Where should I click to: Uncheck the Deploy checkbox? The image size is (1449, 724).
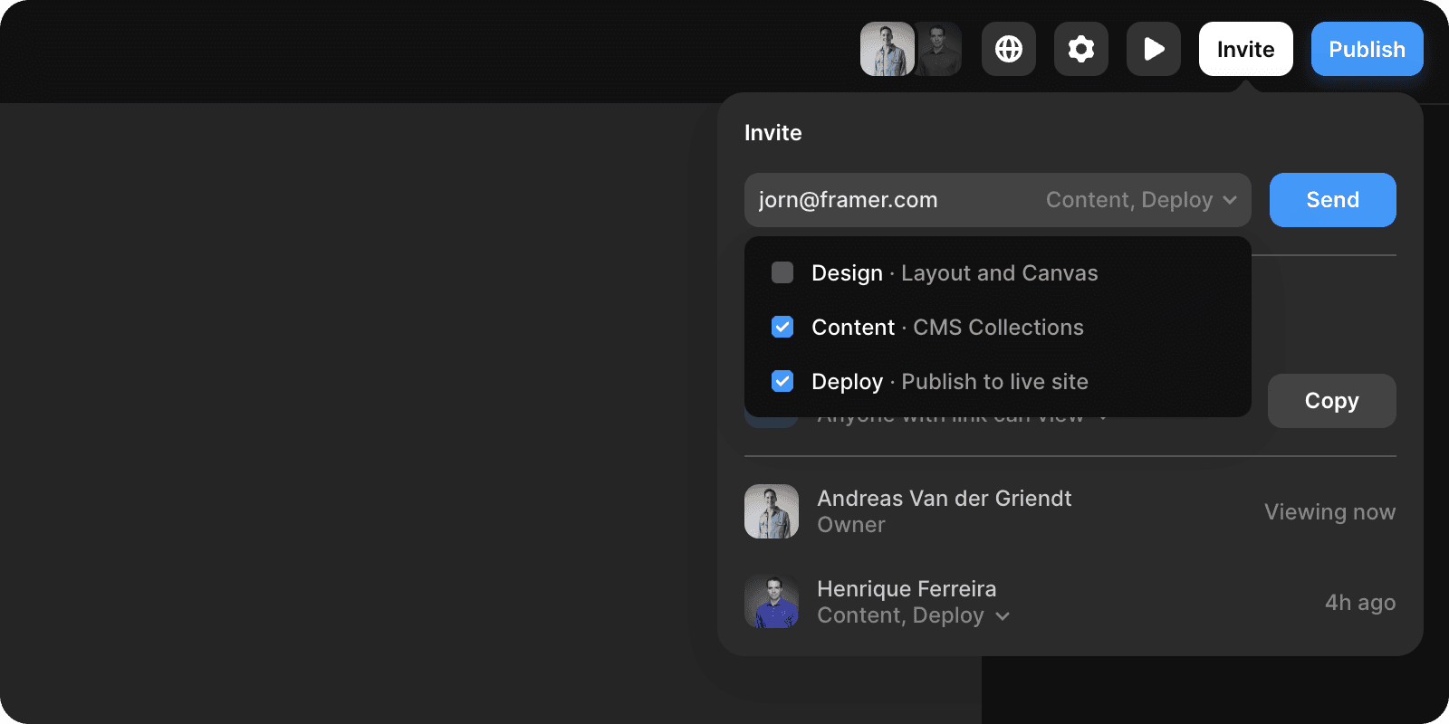(x=782, y=381)
